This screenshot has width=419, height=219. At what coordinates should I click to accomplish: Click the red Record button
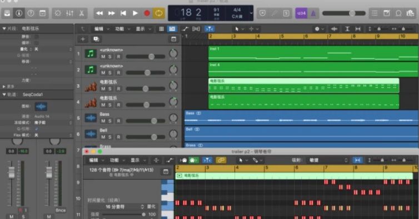(147, 13)
